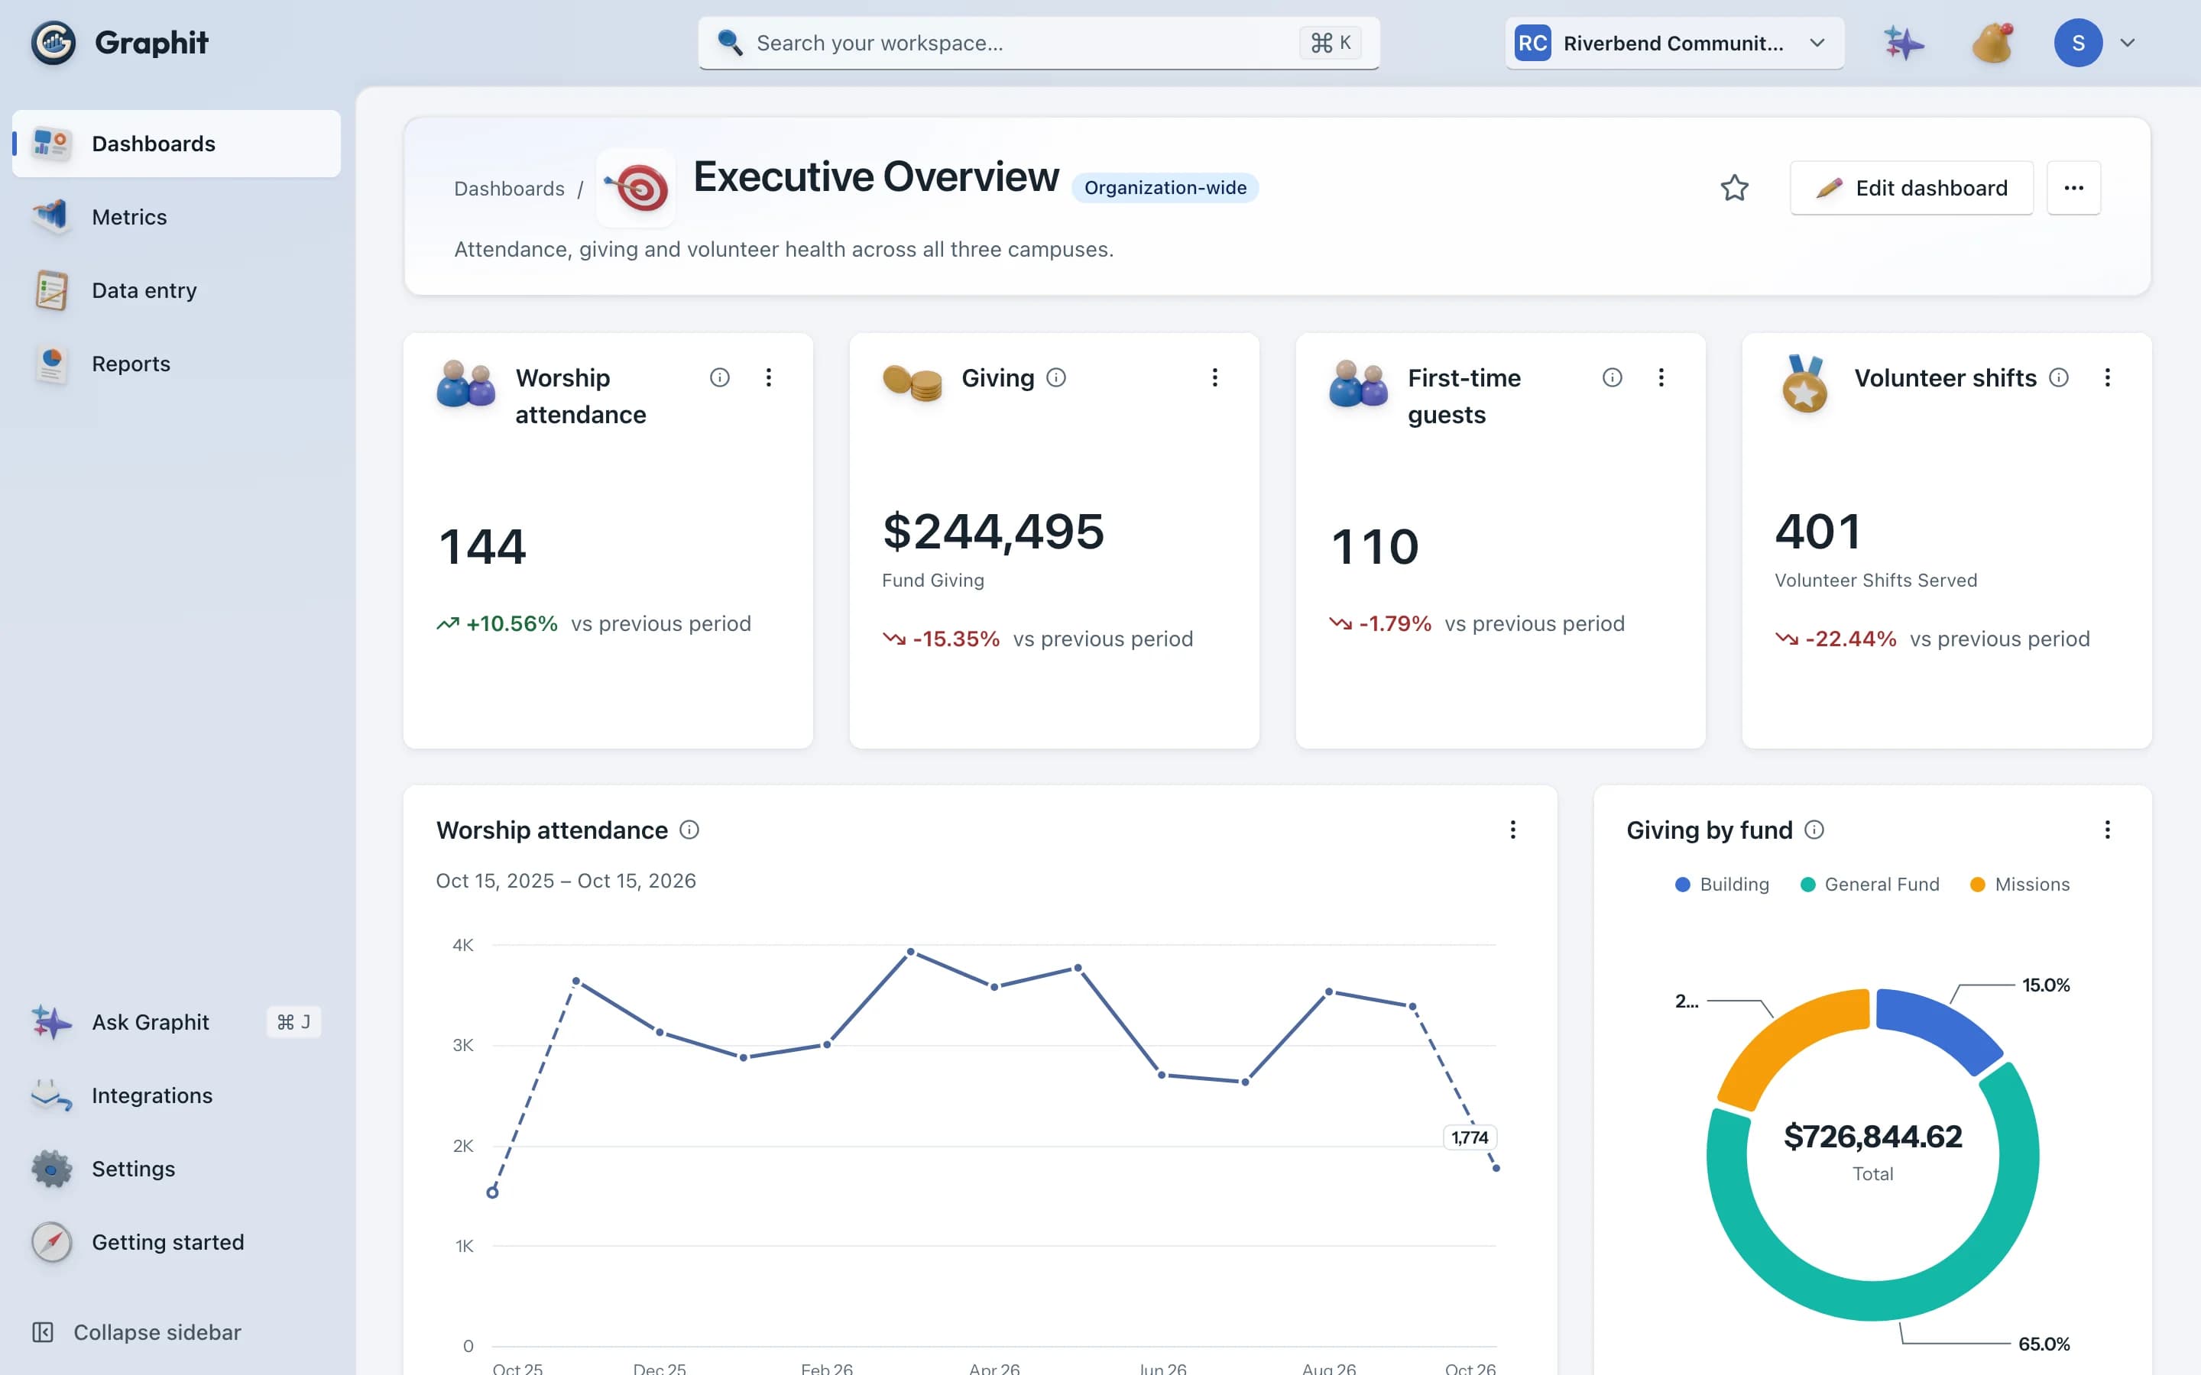Open Data entry in sidebar
The height and width of the screenshot is (1375, 2201).
[x=177, y=290]
